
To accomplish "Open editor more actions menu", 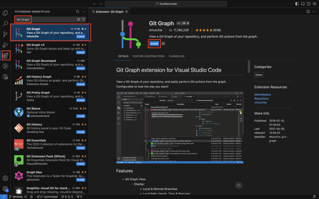I will (x=314, y=12).
